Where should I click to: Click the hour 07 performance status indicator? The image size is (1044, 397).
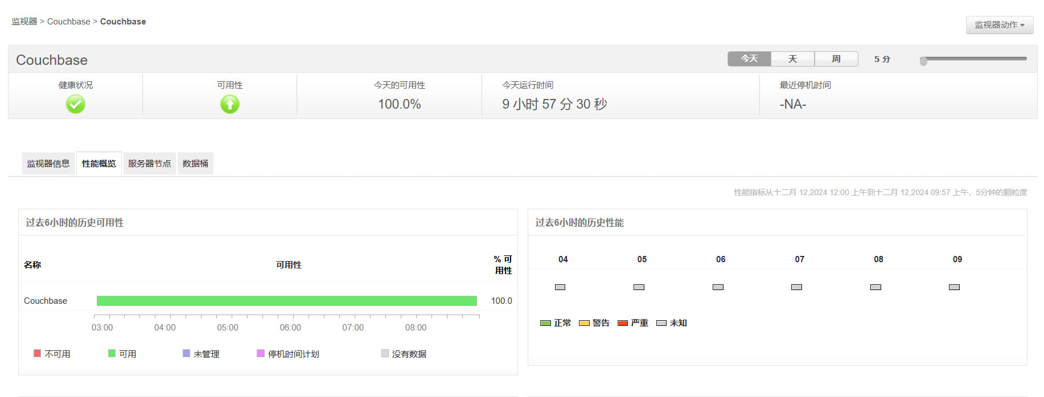point(796,287)
